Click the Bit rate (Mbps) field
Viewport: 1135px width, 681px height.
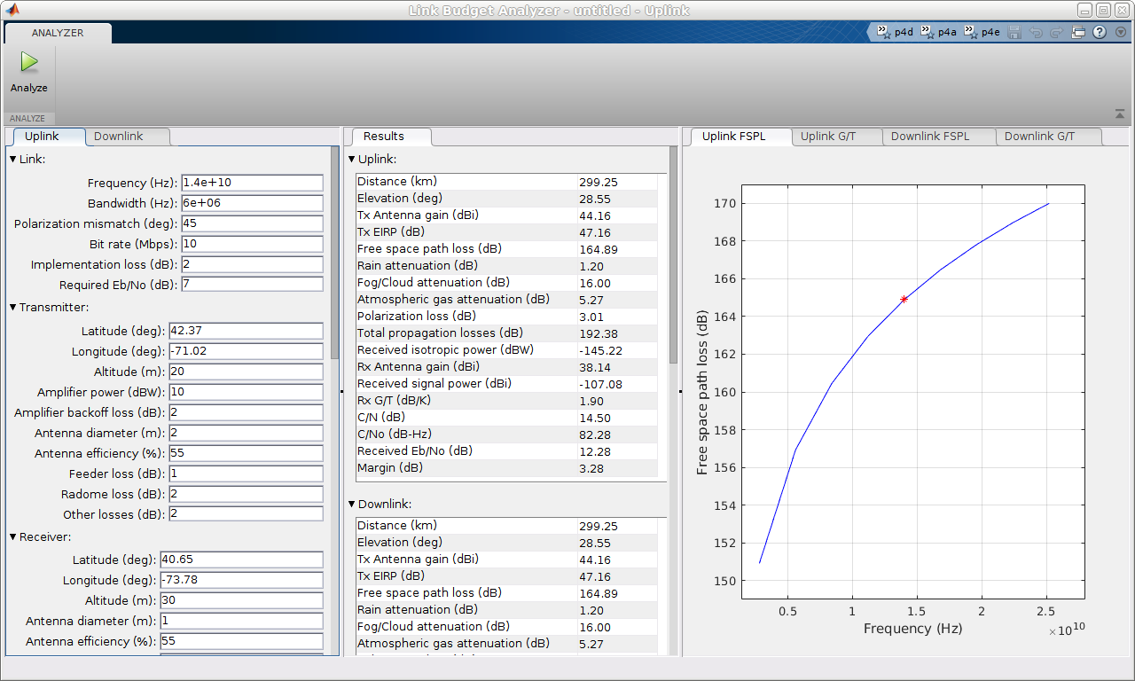click(x=252, y=244)
